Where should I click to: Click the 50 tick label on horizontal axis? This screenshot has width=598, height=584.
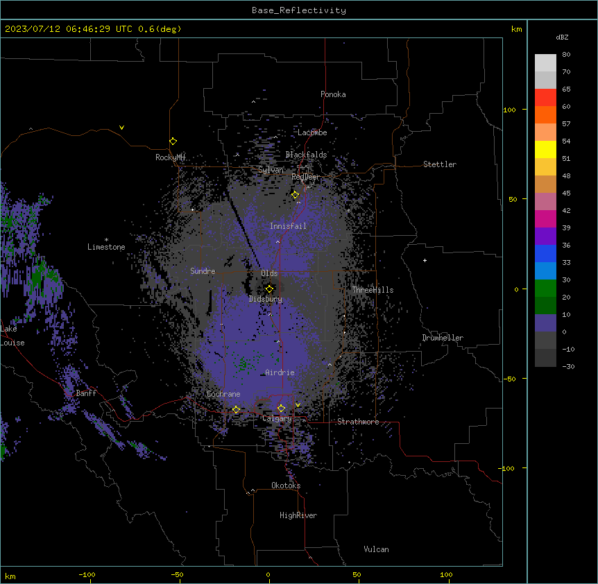point(356,574)
